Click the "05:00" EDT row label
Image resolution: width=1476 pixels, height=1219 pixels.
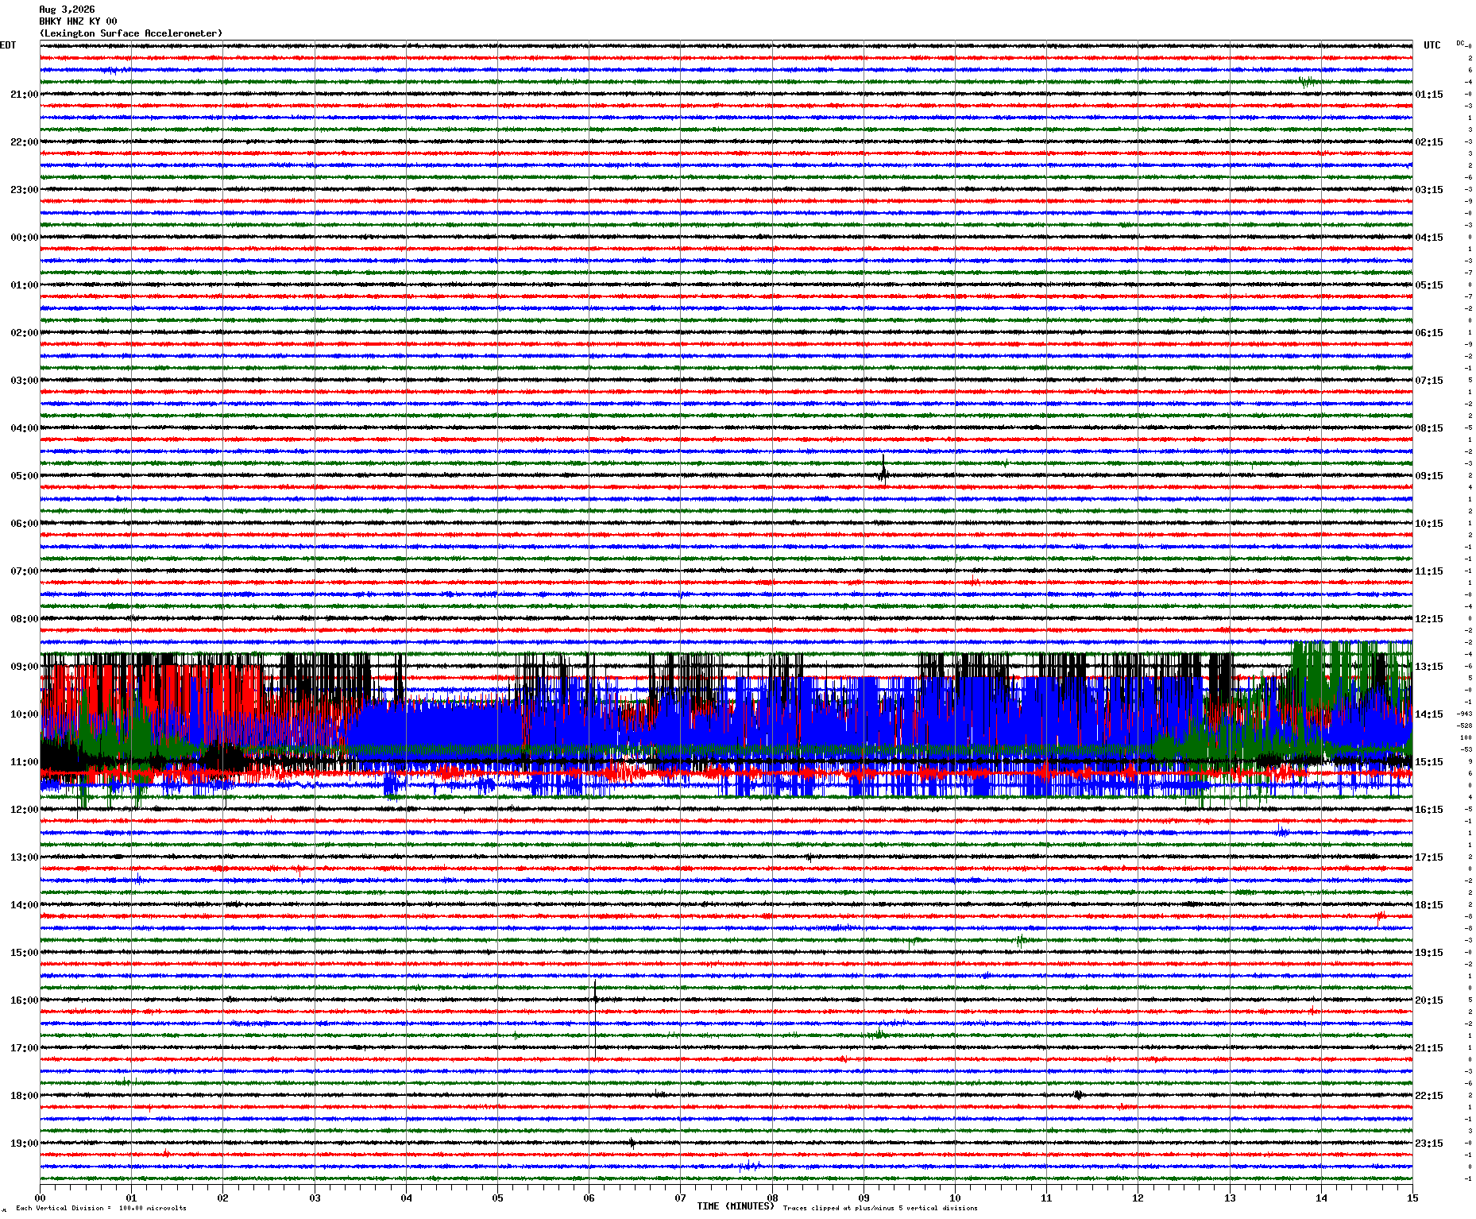[24, 476]
